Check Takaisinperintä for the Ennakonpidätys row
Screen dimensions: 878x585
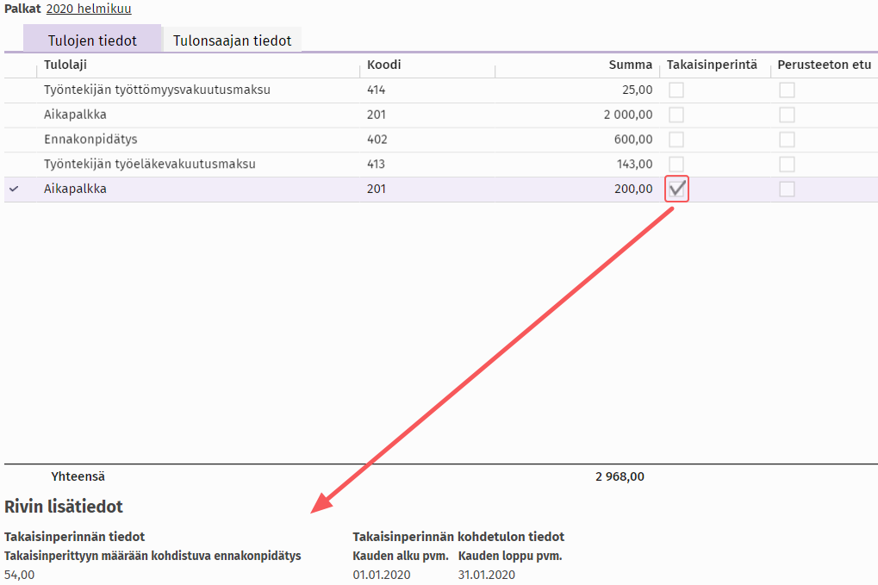pos(677,140)
